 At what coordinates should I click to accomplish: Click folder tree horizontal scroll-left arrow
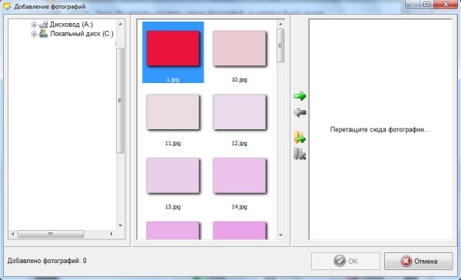click(x=12, y=234)
